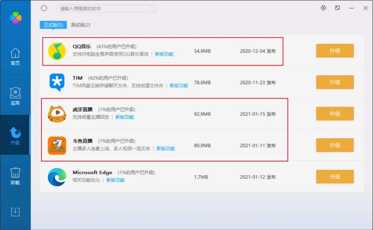Viewport: 373px width, 230px height.
Task: Click the 虎牙直播 title text
Action: coord(82,109)
